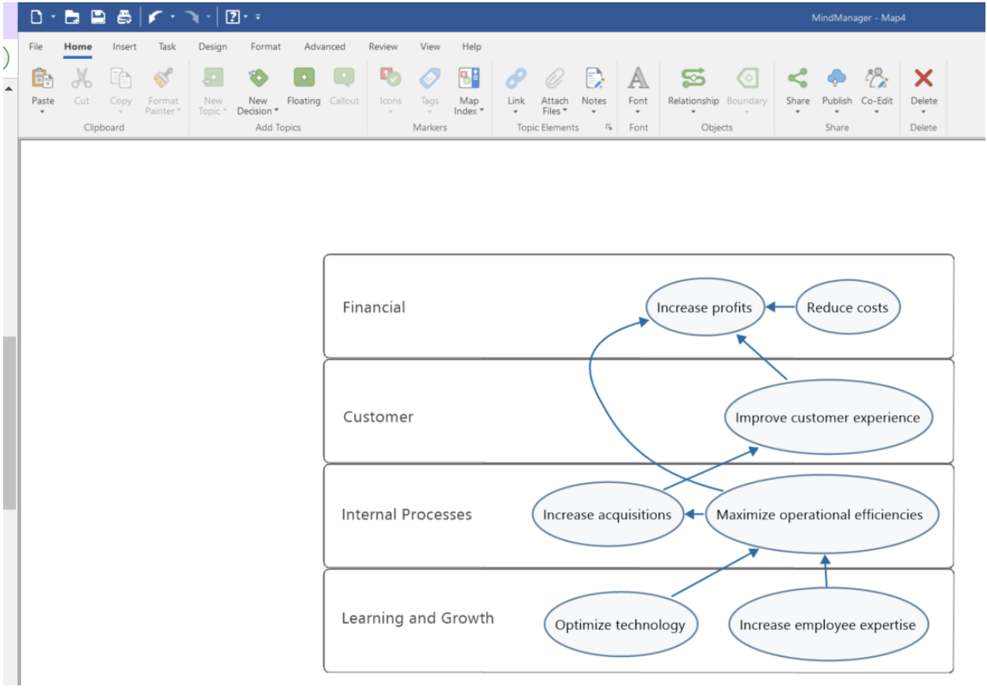Viewport: 987px width, 694px height.
Task: Switch to the Design tab
Action: [213, 46]
